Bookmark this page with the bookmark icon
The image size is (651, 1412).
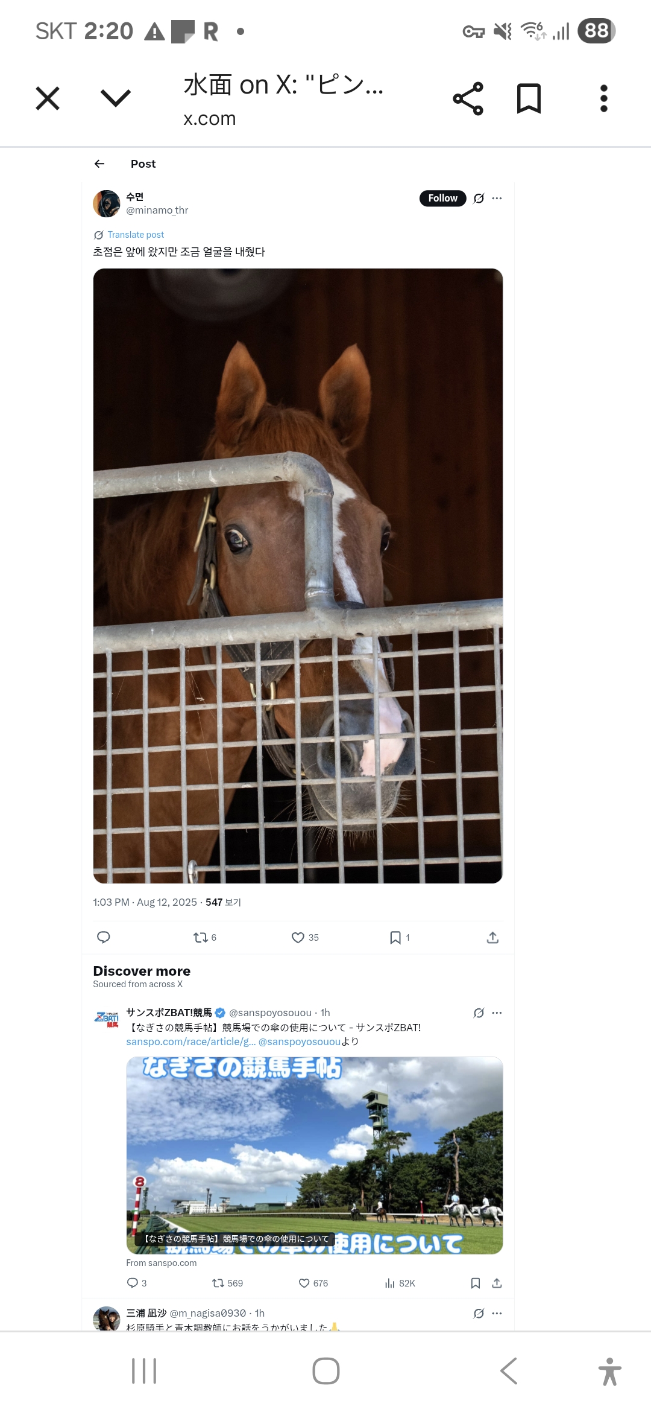(x=529, y=98)
